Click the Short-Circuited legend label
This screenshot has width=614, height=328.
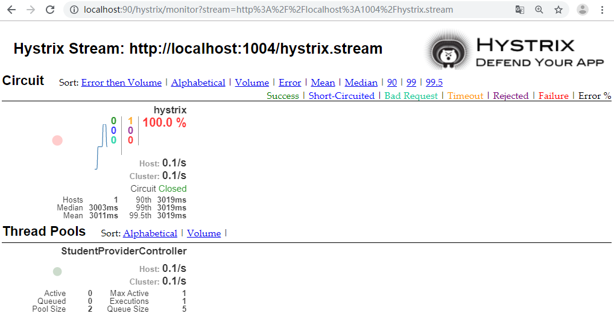click(x=341, y=96)
